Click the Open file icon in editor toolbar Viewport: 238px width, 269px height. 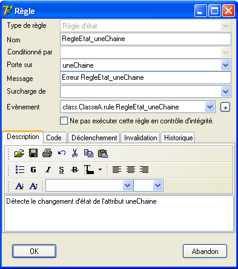point(19,154)
